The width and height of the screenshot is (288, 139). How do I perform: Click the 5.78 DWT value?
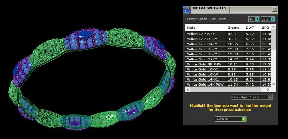coord(250,69)
